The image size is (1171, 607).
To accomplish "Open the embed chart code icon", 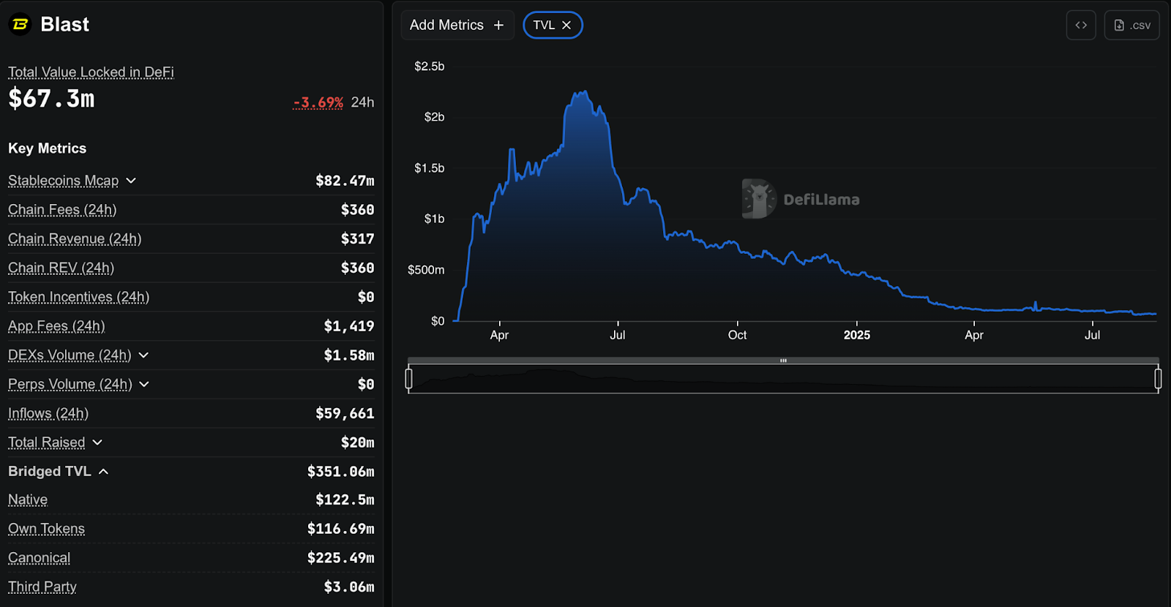I will pos(1081,25).
